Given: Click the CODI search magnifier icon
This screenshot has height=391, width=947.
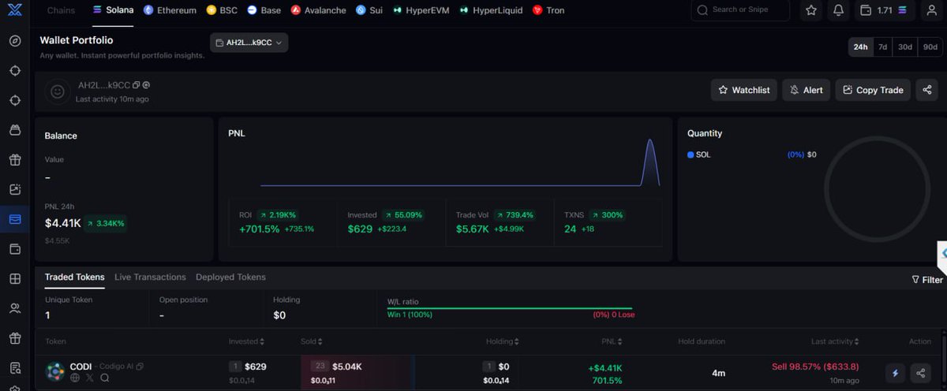Looking at the screenshot, I should pos(104,378).
